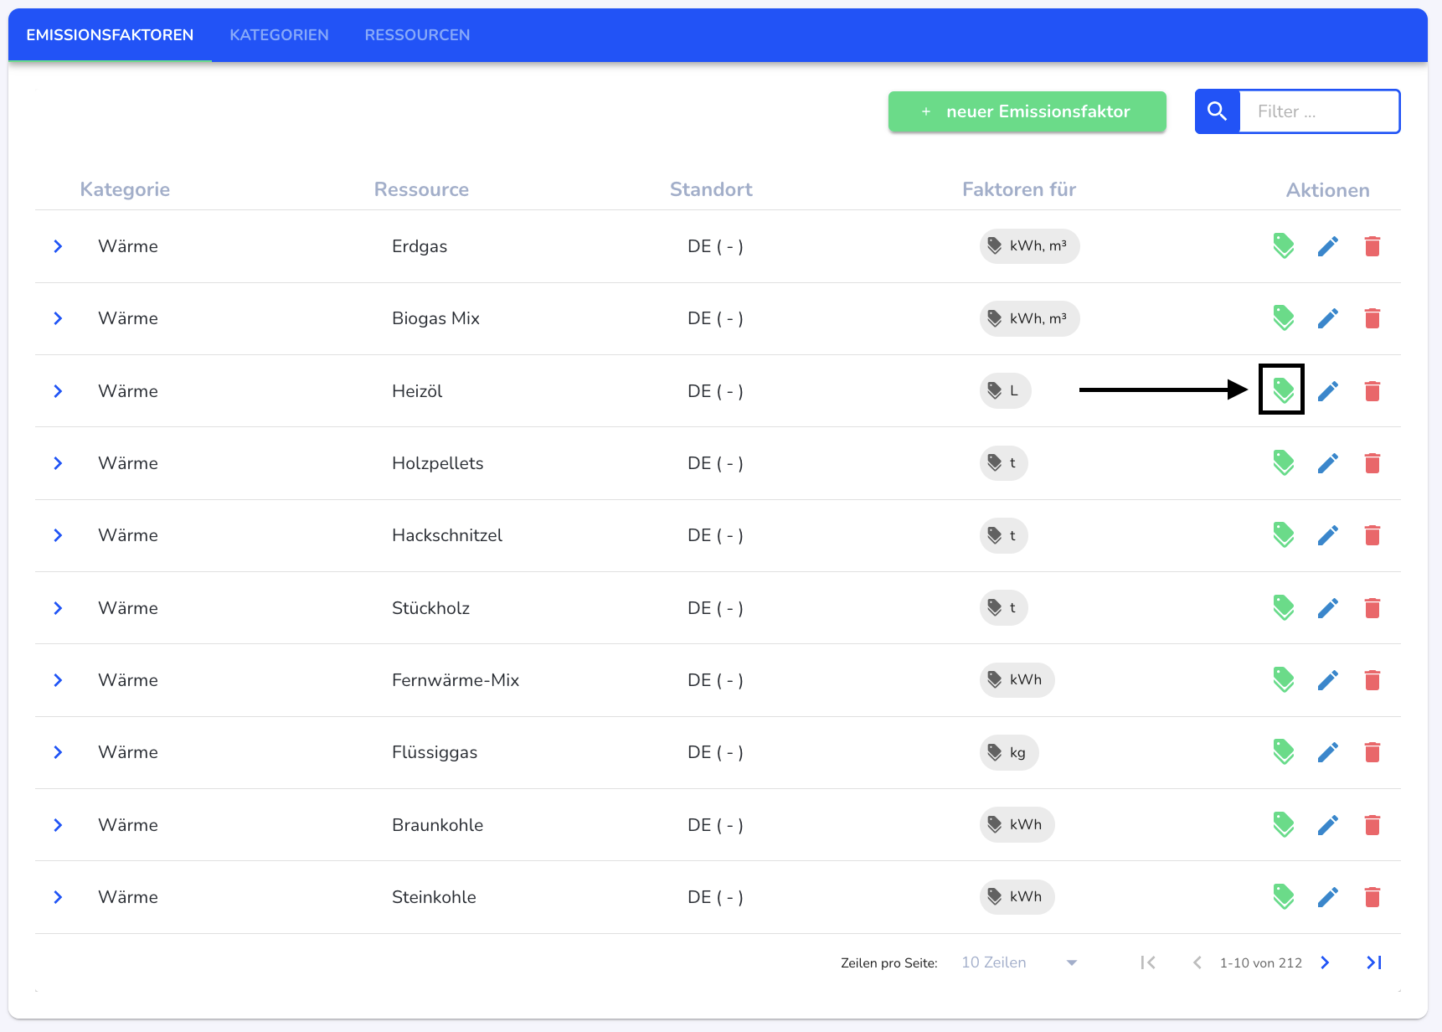This screenshot has width=1442, height=1032.
Task: Click the green tag icon for Braunkohle
Action: point(1283,825)
